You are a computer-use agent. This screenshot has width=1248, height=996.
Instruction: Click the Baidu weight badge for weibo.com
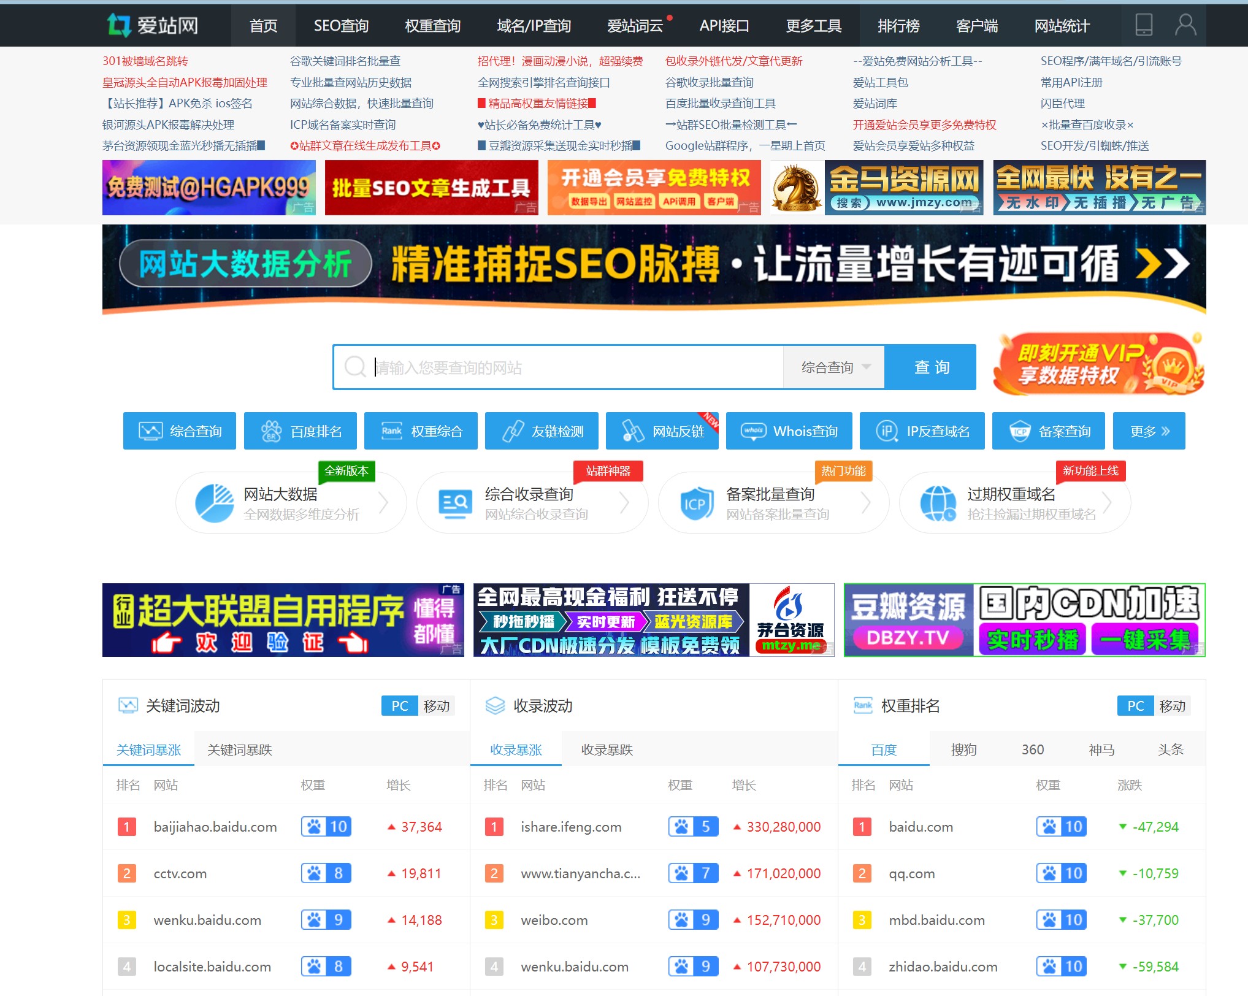693,920
